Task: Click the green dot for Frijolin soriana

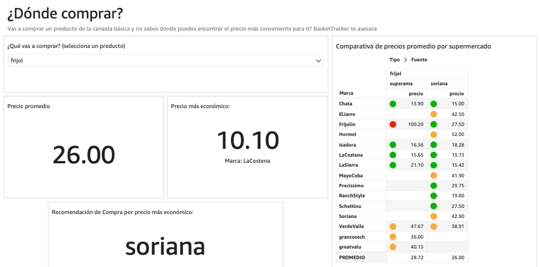Action: click(434, 124)
